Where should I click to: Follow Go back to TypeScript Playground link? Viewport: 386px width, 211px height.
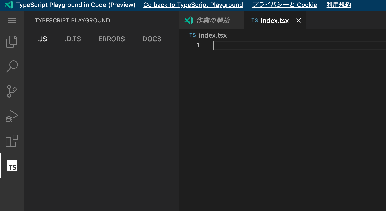pyautogui.click(x=193, y=5)
